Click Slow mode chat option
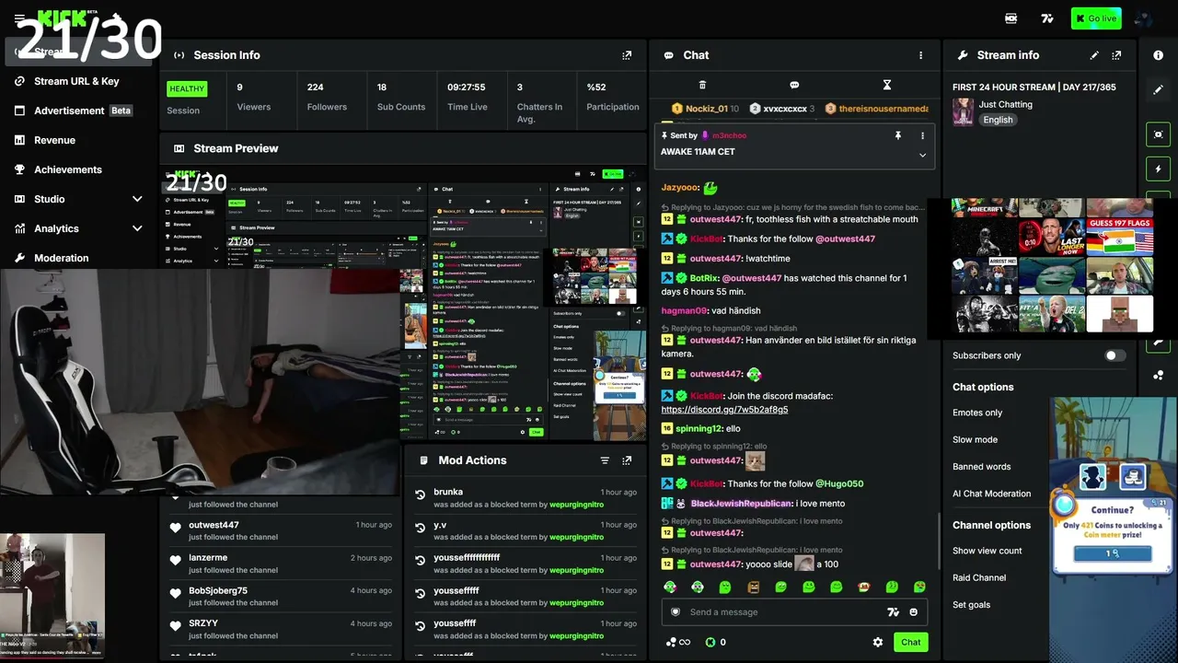The image size is (1178, 663). pos(975,439)
